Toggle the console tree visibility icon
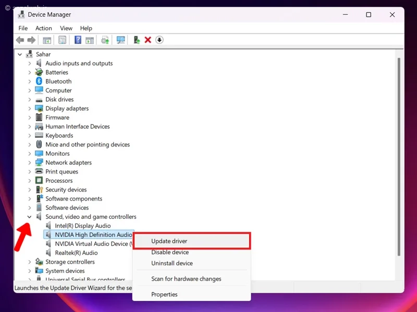Viewport: 417px width, 312px height. tap(46, 40)
